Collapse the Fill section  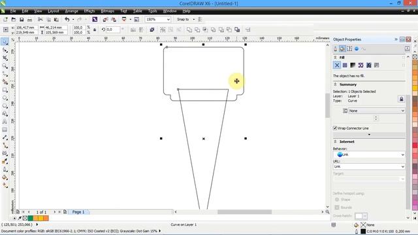tap(335, 57)
